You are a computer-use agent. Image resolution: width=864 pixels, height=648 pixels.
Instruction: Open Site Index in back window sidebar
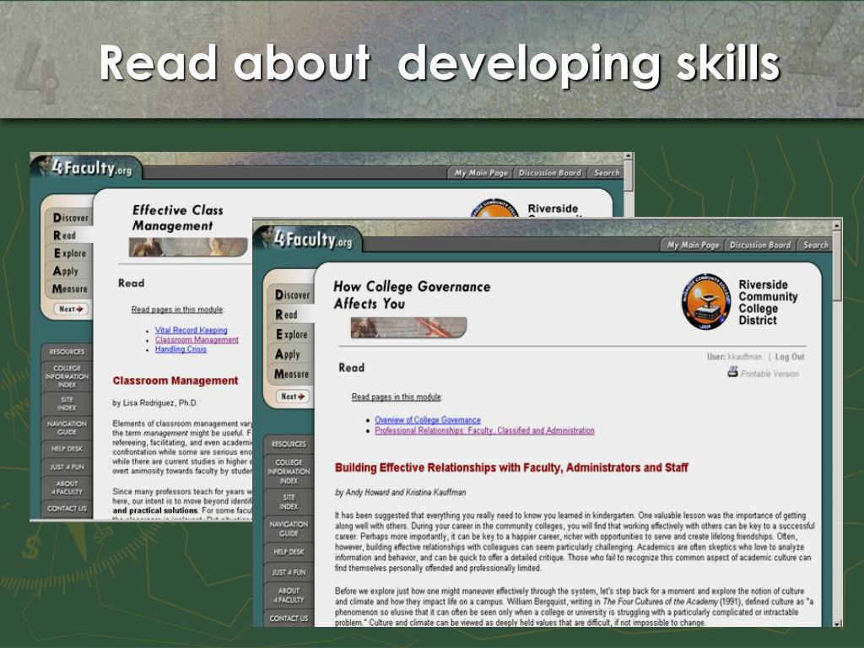(x=67, y=404)
